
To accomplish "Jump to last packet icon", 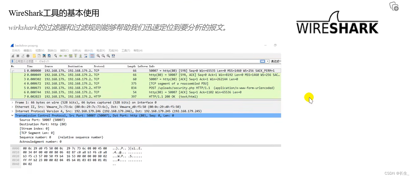I will click(x=80, y=56).
